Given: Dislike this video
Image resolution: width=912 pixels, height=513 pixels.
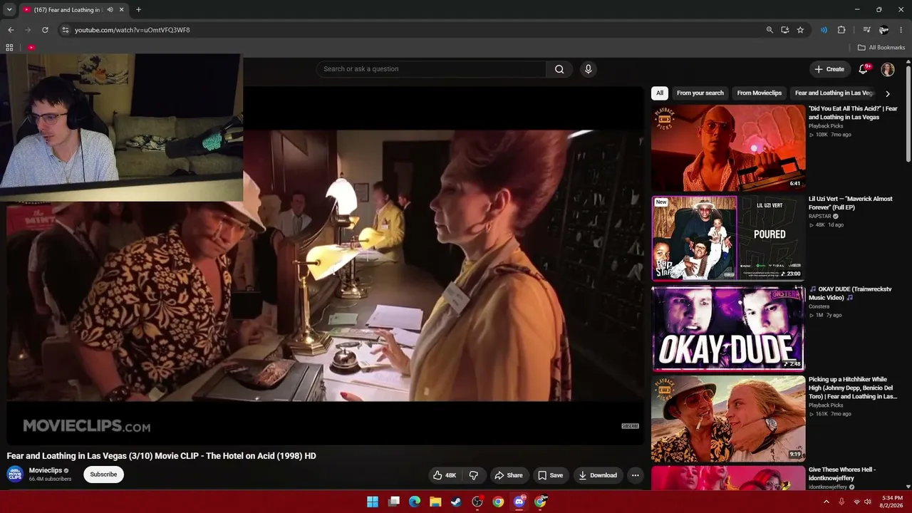Looking at the screenshot, I should 473,475.
